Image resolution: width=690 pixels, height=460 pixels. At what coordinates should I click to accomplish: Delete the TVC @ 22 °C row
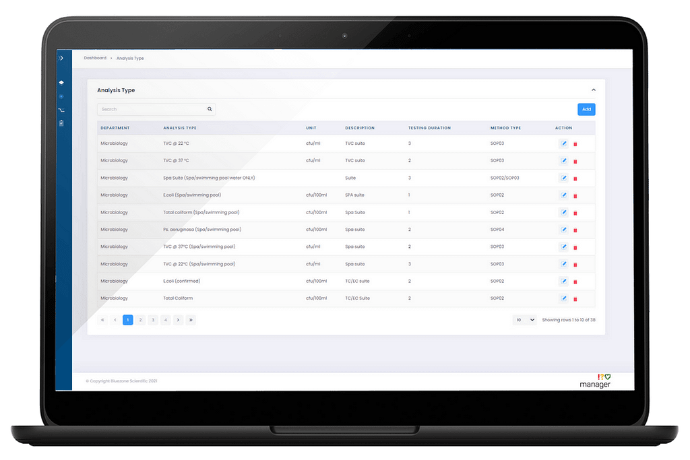pos(575,144)
